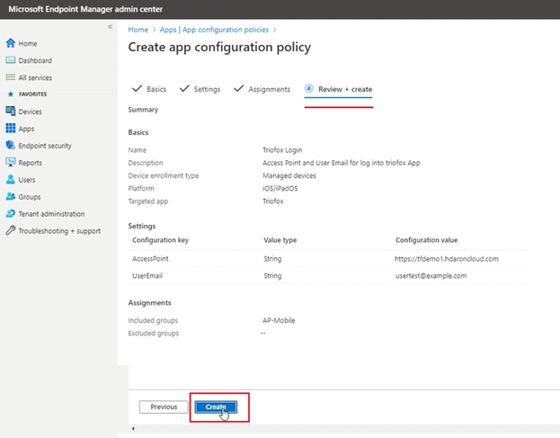Open the Dashboard icon in sidebar
This screenshot has height=438, width=560.
[x=11, y=60]
